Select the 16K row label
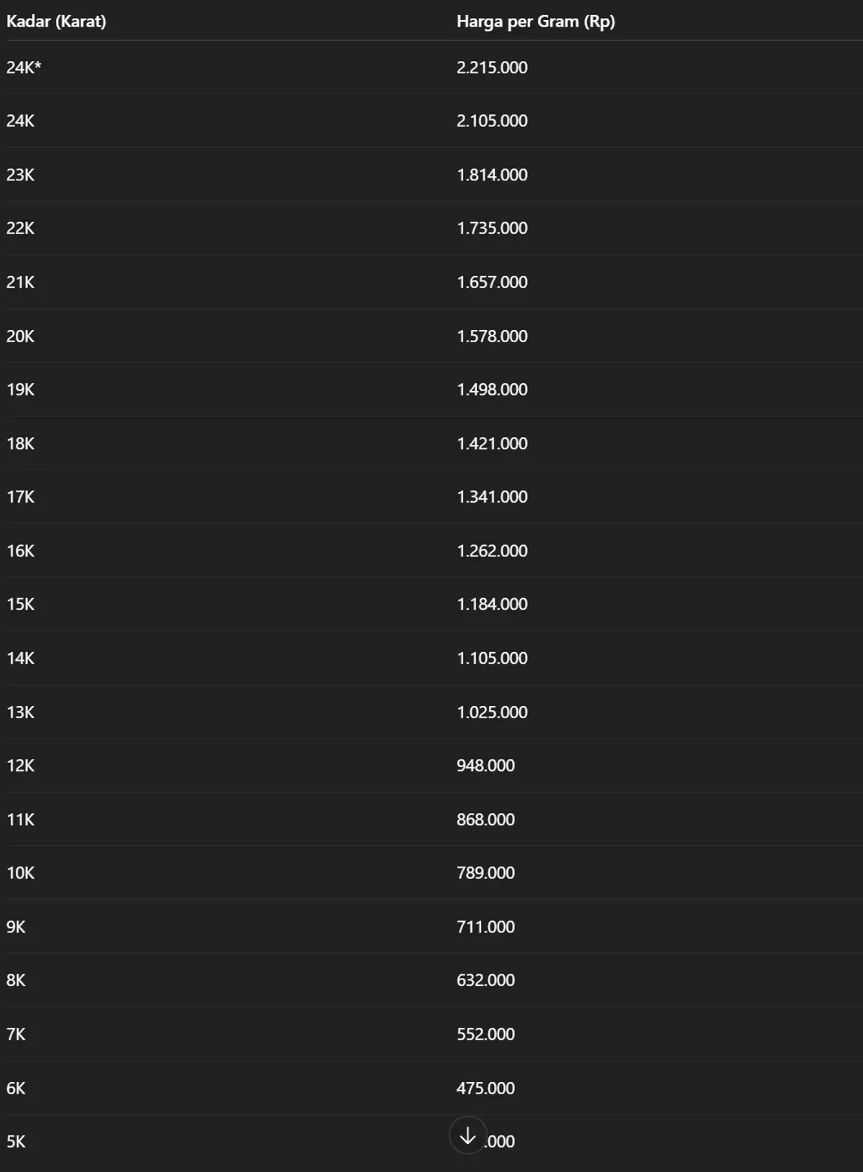863x1172 pixels. coord(20,551)
